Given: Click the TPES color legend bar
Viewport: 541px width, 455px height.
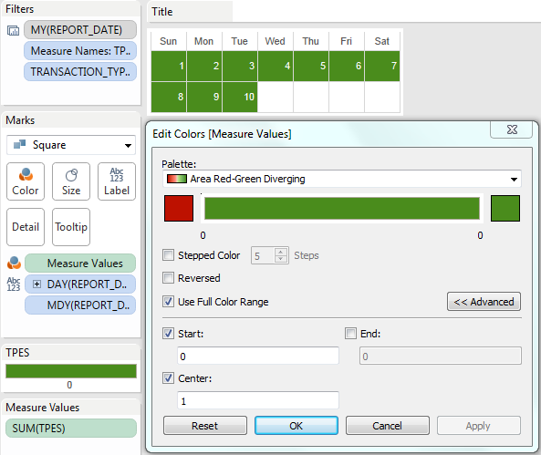Looking at the screenshot, I should point(71,371).
